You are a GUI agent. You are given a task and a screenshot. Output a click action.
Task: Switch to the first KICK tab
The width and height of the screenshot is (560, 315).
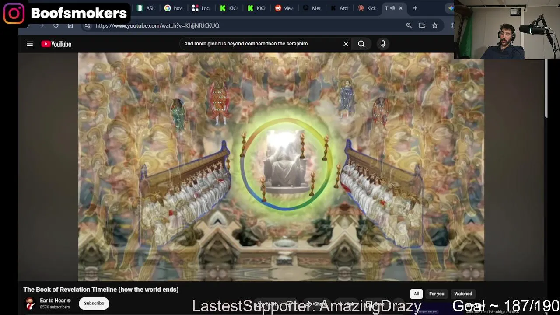coord(229,8)
